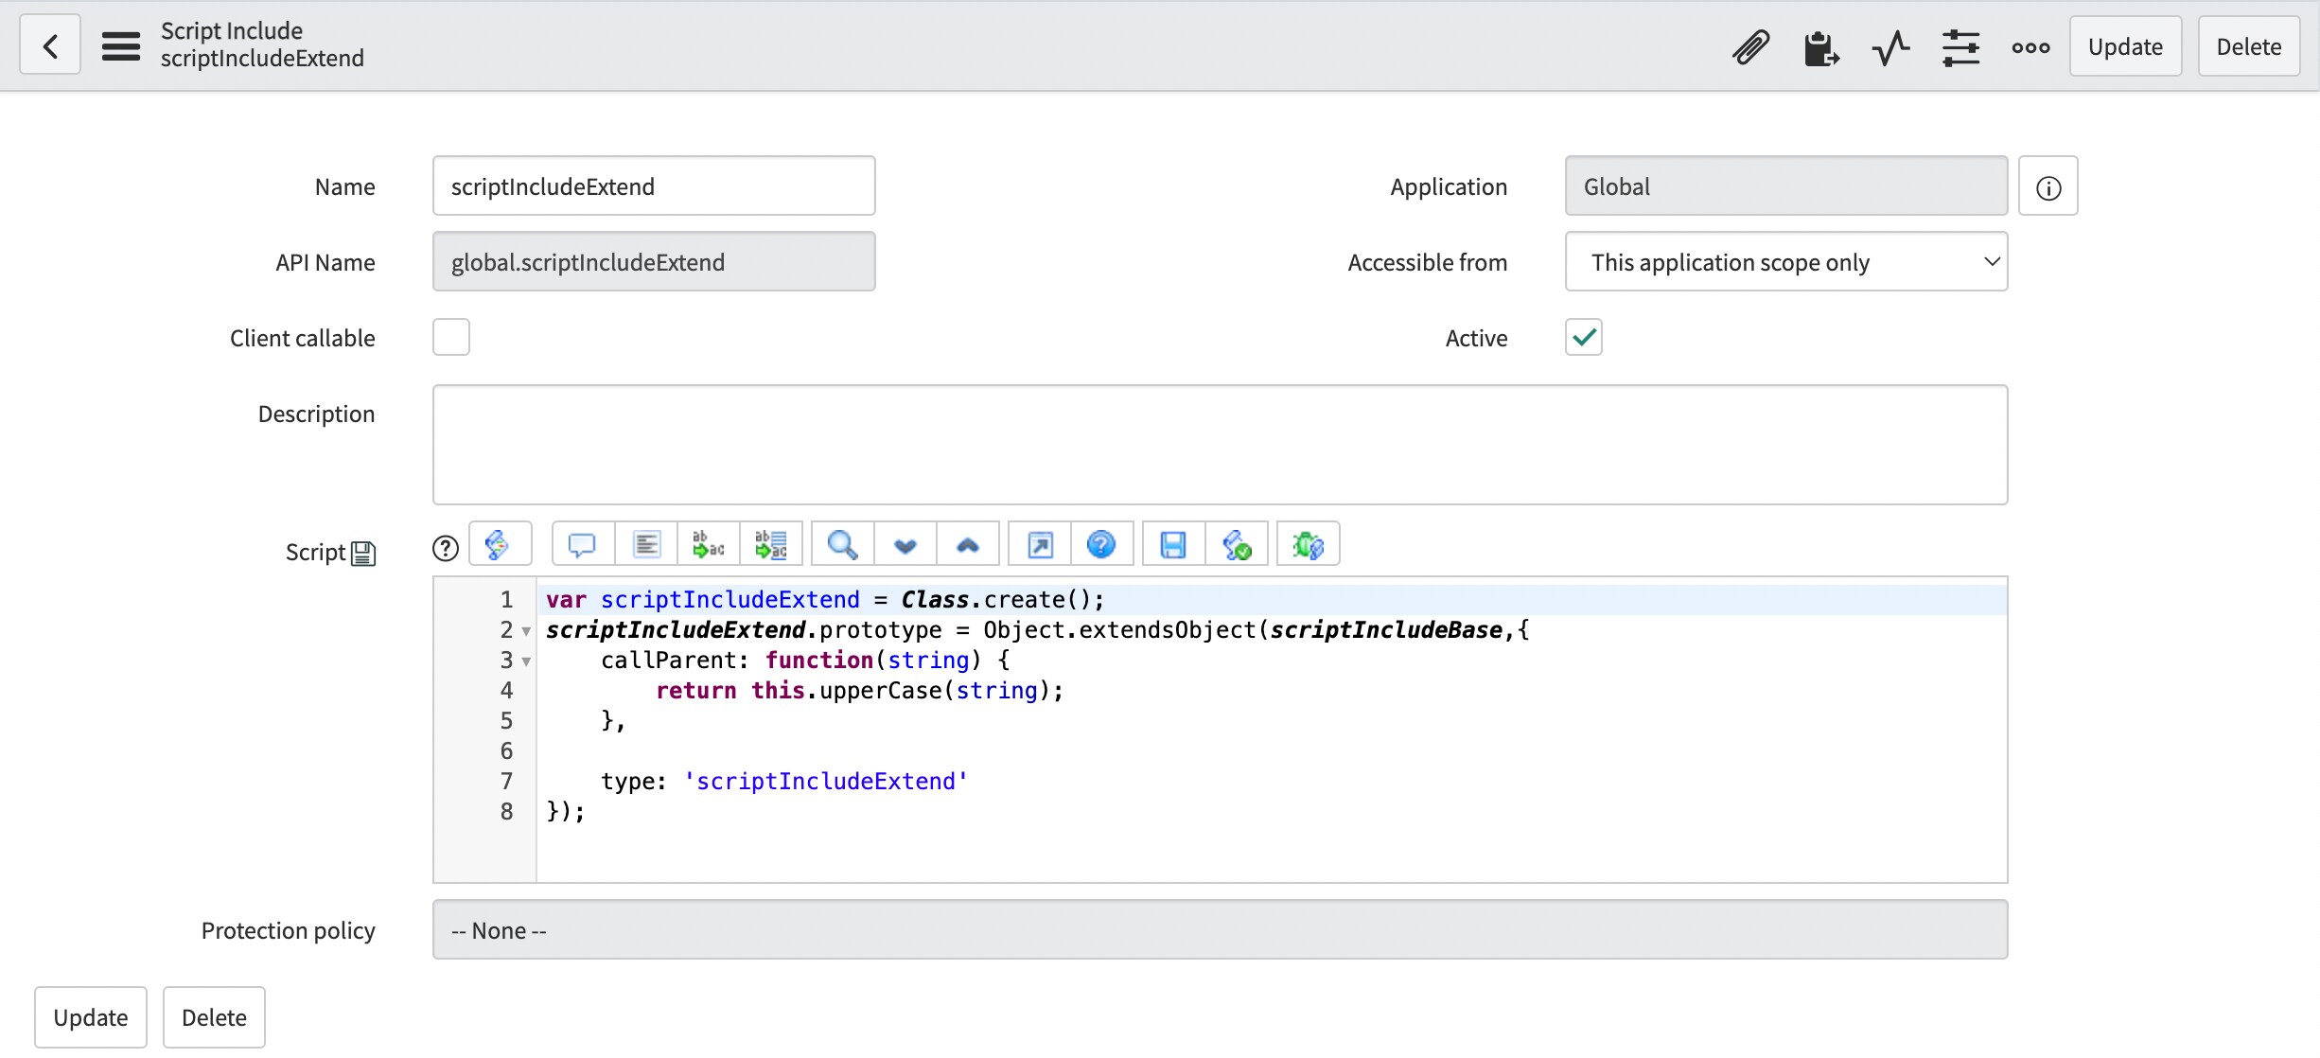Viewport: 2320px width, 1058px height.
Task: Click line number 8 in gutter
Action: pyautogui.click(x=507, y=811)
